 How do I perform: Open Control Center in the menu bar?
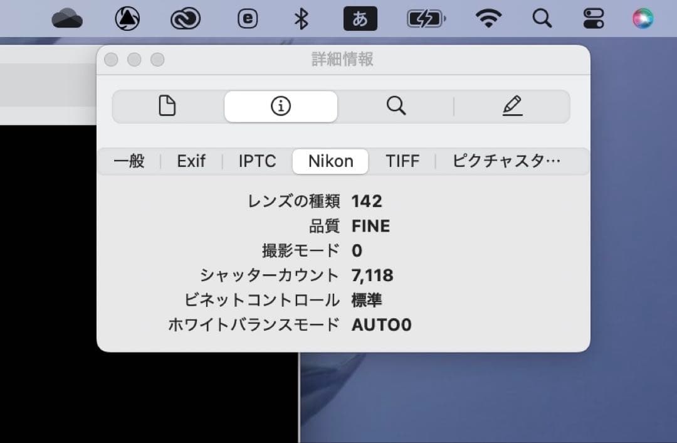tap(592, 18)
